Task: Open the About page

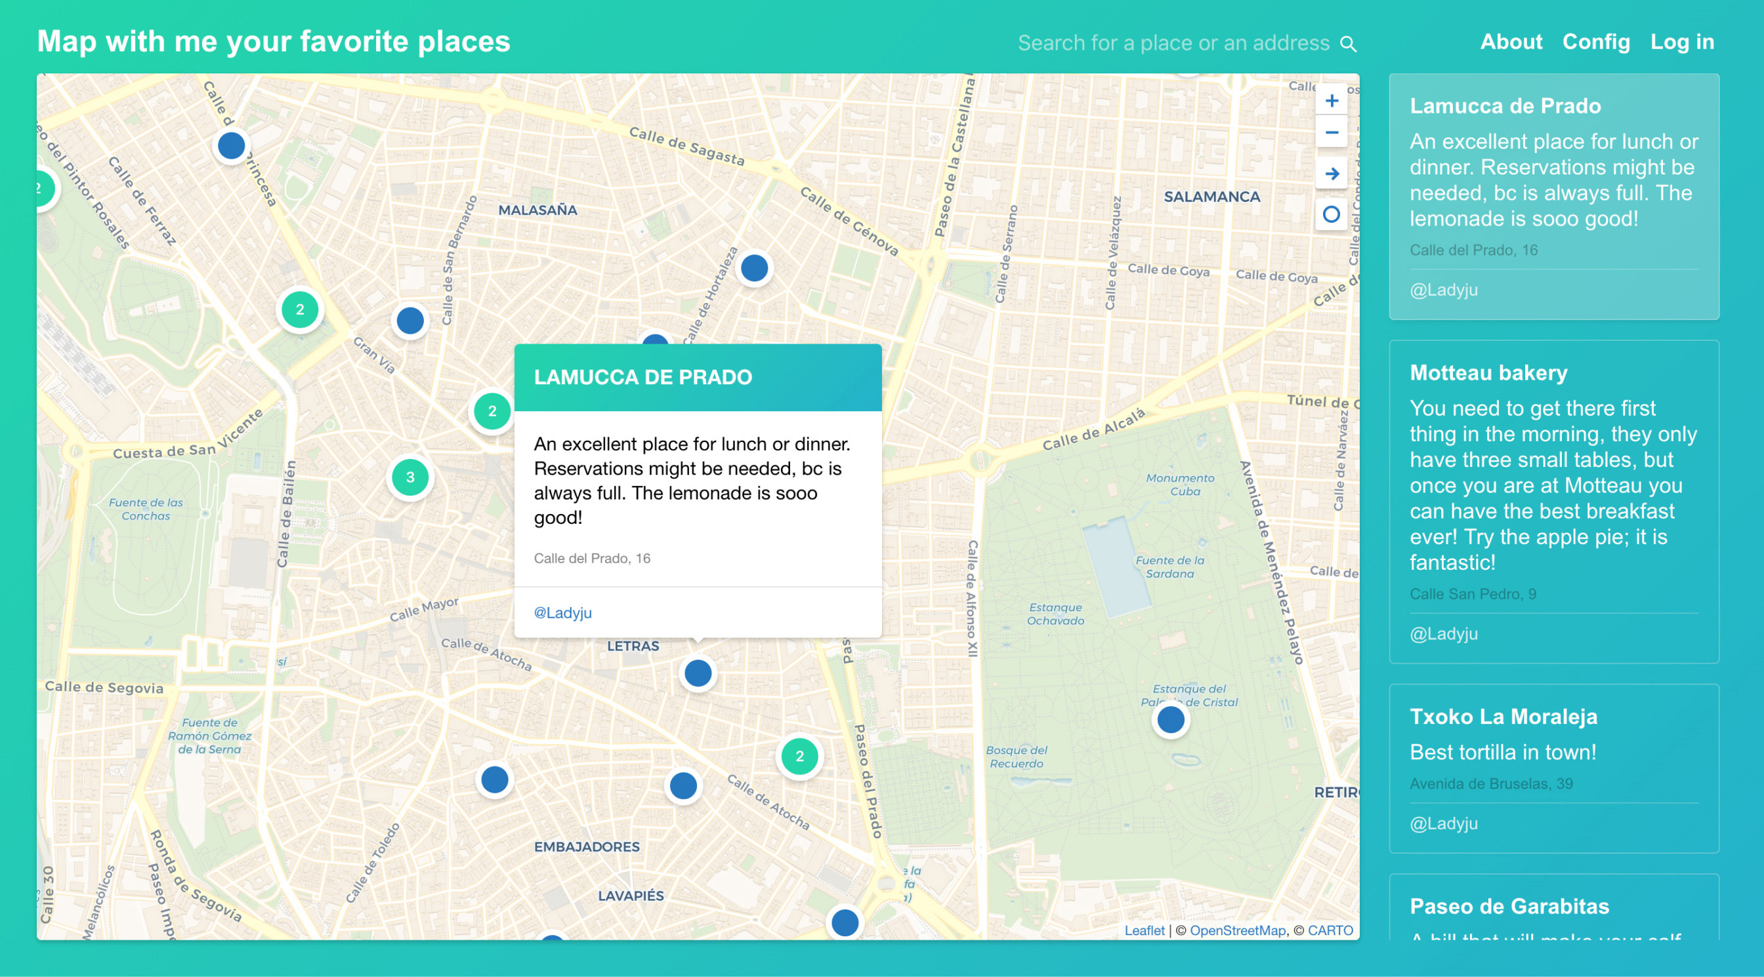Action: tap(1511, 42)
